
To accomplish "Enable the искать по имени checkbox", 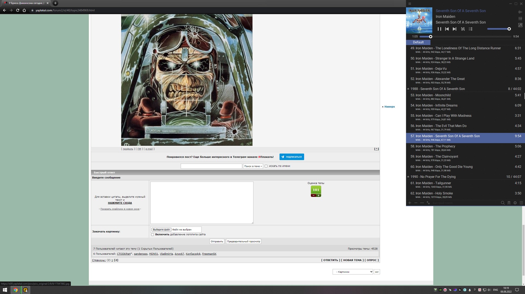I will pos(266,166).
